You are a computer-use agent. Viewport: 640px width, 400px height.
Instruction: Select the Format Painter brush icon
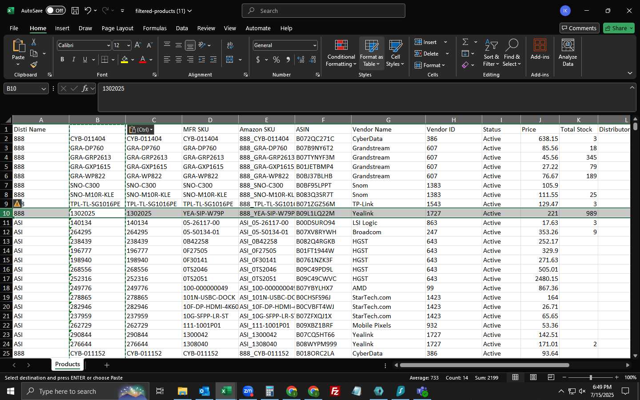[34, 65]
